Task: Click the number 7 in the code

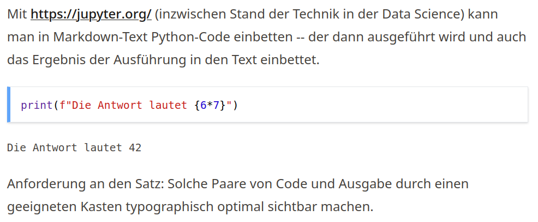Action: click(216, 105)
